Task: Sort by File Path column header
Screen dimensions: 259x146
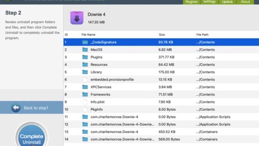Action: tap(202, 34)
